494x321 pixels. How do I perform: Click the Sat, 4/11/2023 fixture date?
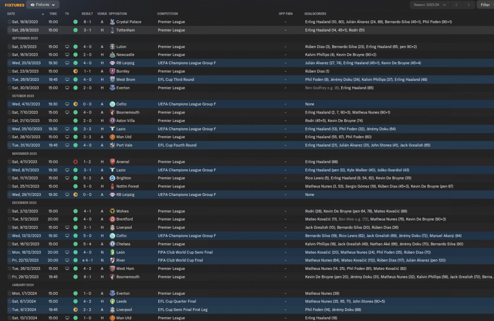pyautogui.click(x=25, y=162)
